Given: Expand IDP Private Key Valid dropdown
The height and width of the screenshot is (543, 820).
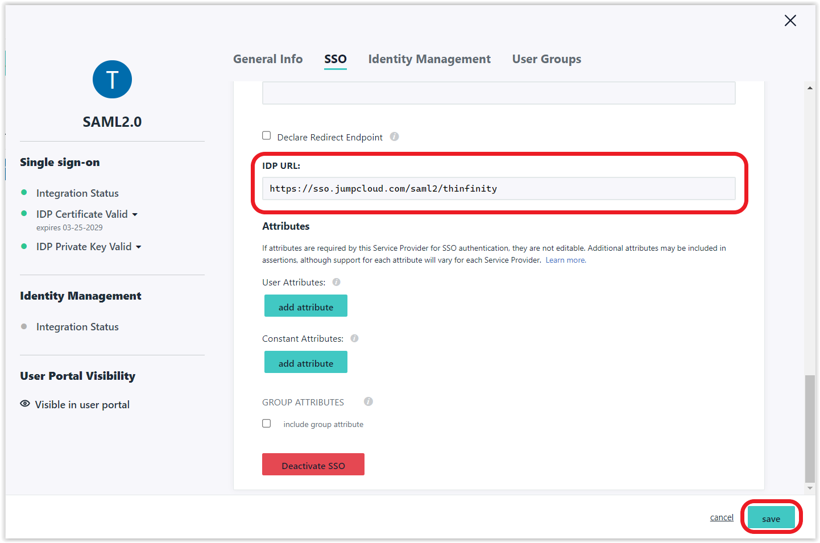Looking at the screenshot, I should coord(138,247).
